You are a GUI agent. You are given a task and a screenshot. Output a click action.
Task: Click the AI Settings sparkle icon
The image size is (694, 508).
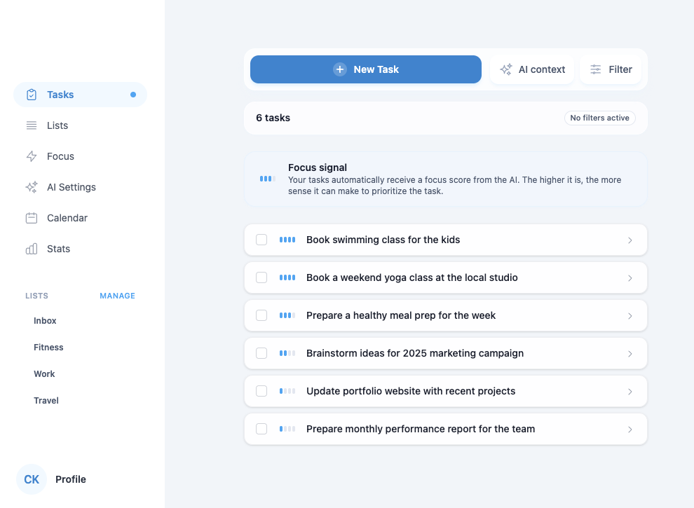tap(31, 186)
